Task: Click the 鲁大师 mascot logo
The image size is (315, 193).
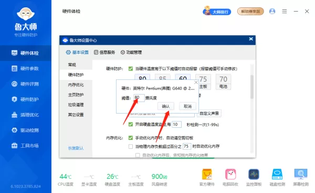Action: click(x=26, y=14)
